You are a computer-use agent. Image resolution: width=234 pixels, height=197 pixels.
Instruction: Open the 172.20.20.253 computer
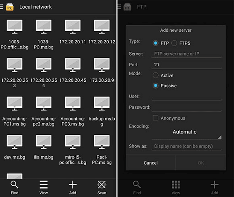(15, 73)
